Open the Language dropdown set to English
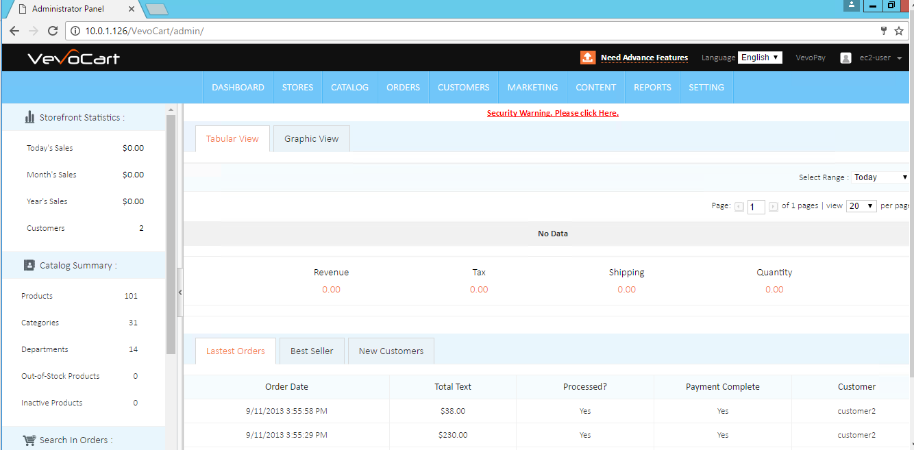This screenshot has height=450, width=914. tap(760, 58)
